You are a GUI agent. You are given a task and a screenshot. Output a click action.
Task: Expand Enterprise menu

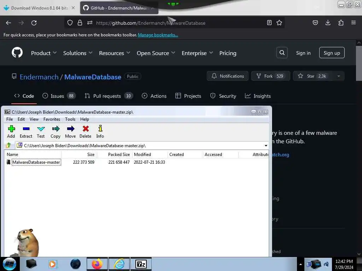[x=197, y=53]
